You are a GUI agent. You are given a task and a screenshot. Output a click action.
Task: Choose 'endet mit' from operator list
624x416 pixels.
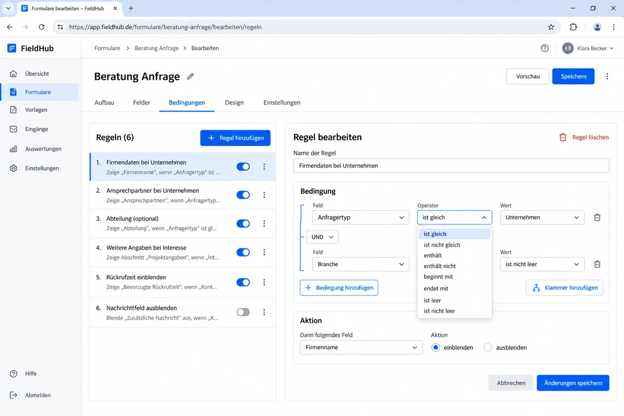(454, 288)
